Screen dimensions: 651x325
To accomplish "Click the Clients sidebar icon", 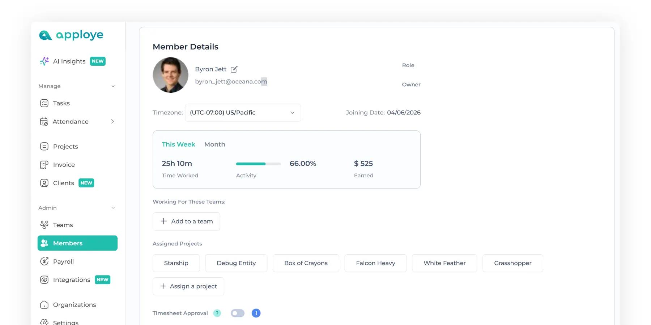I will tap(44, 183).
